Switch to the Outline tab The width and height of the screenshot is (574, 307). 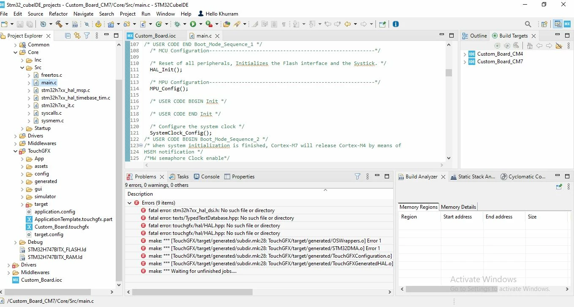pyautogui.click(x=475, y=36)
